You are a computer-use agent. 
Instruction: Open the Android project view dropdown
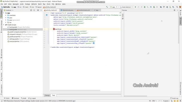tap(9, 10)
